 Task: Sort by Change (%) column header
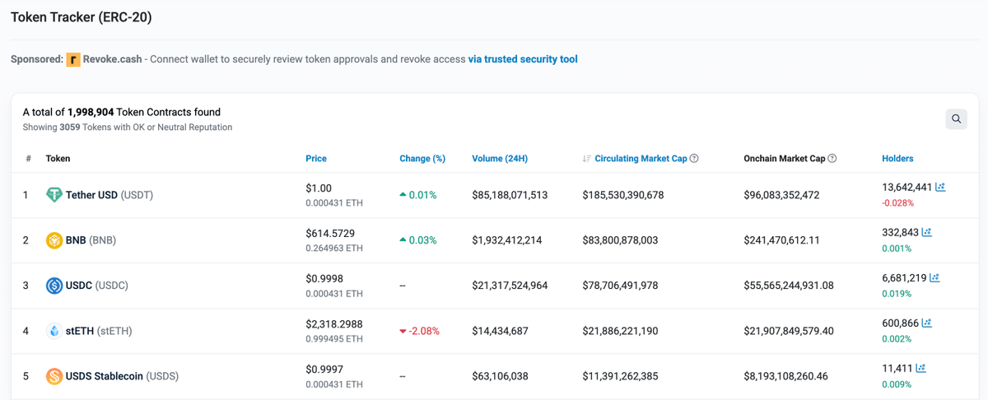pos(422,158)
